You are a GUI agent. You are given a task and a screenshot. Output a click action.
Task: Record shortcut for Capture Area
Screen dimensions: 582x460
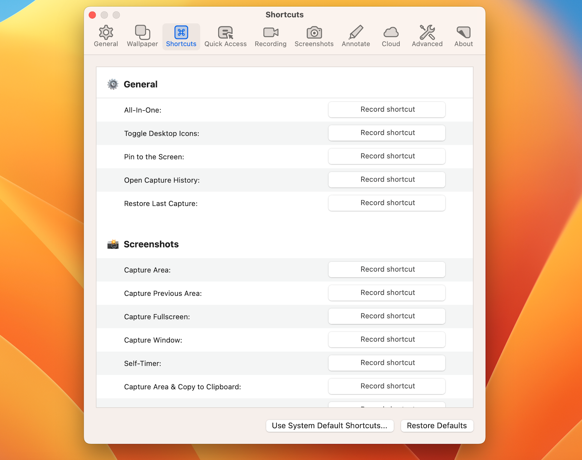point(387,269)
